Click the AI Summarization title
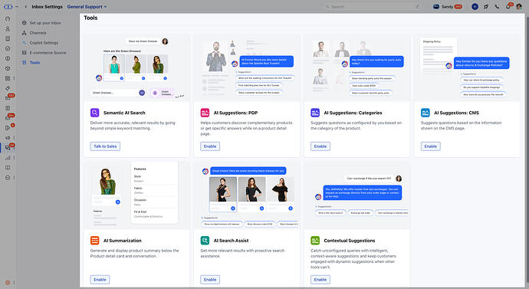 click(123, 241)
